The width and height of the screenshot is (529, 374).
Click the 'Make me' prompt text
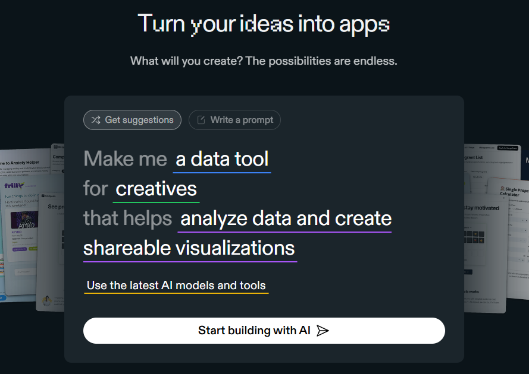pyautogui.click(x=126, y=159)
